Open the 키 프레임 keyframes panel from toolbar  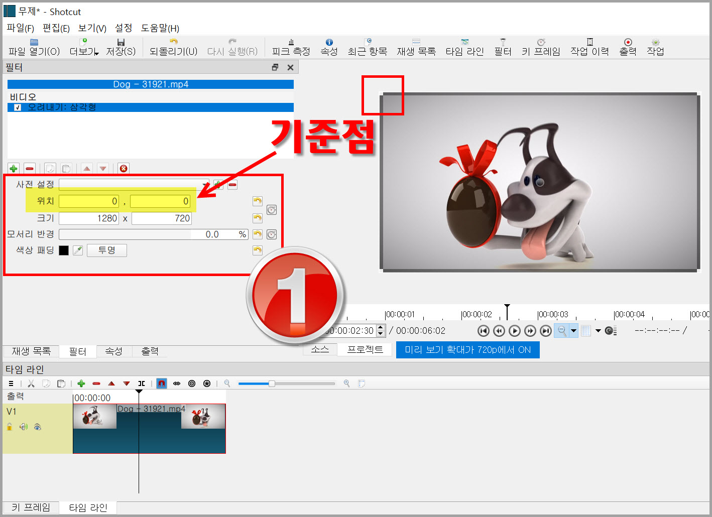[541, 47]
